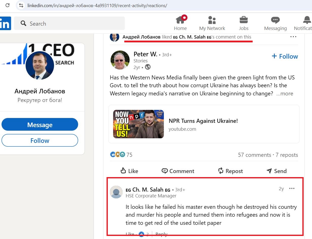Open the three-dots menu of the post
Image resolution: width=312 pixels, height=239 pixels.
(293, 37)
